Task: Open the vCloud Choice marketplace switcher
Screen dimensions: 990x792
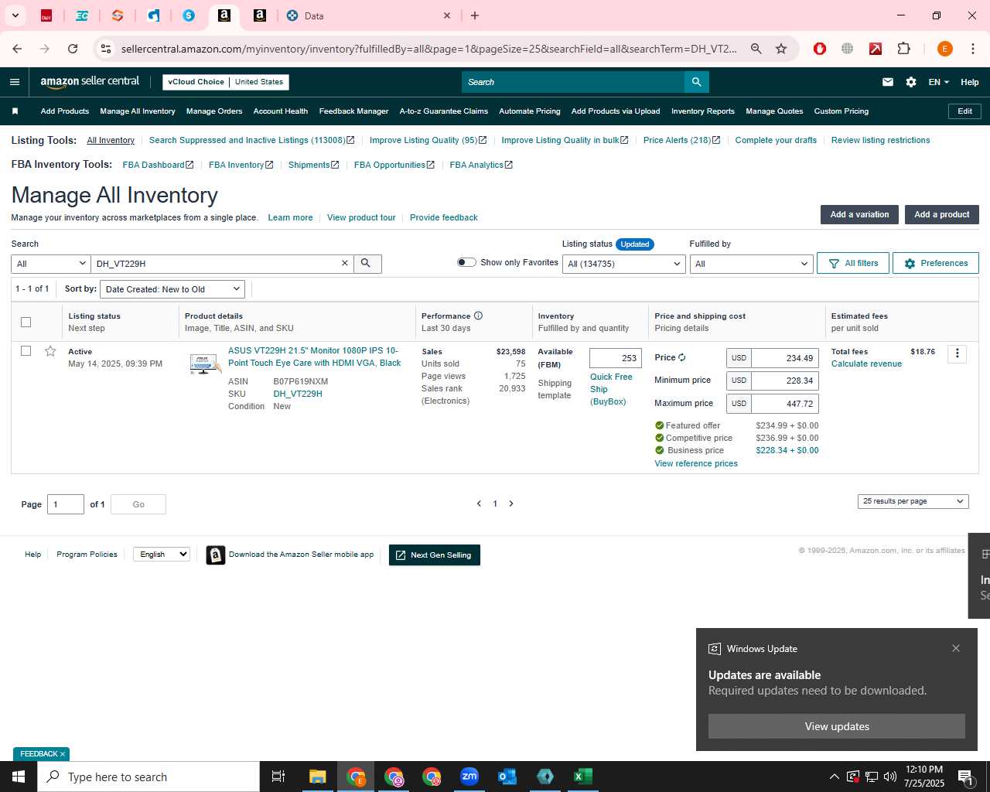Action: [x=226, y=82]
